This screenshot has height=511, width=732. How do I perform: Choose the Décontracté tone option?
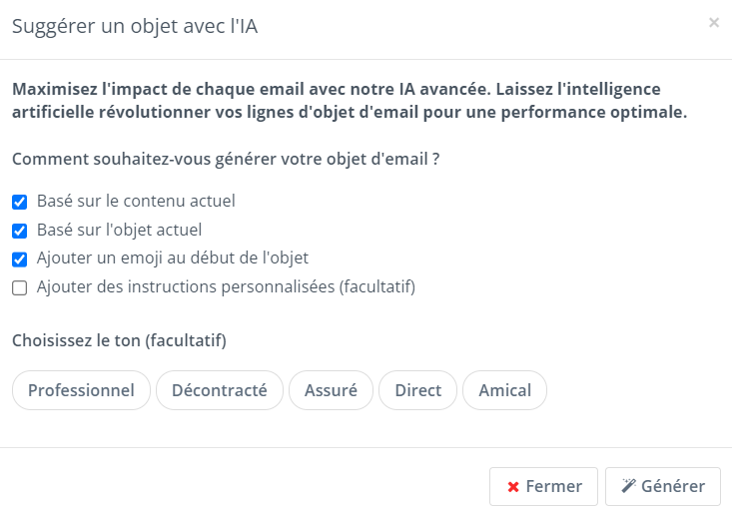tap(220, 390)
